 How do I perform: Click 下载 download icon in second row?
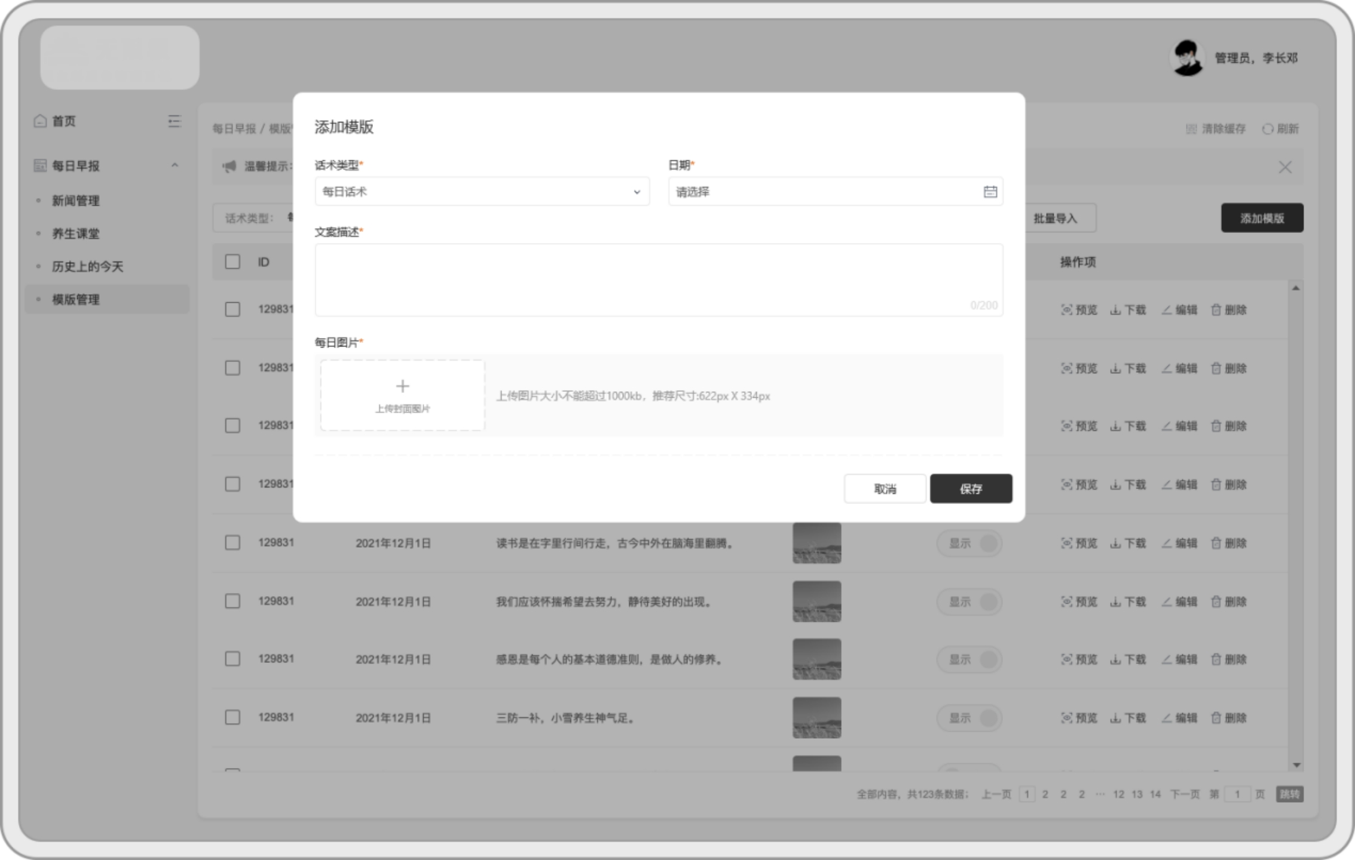point(1115,368)
